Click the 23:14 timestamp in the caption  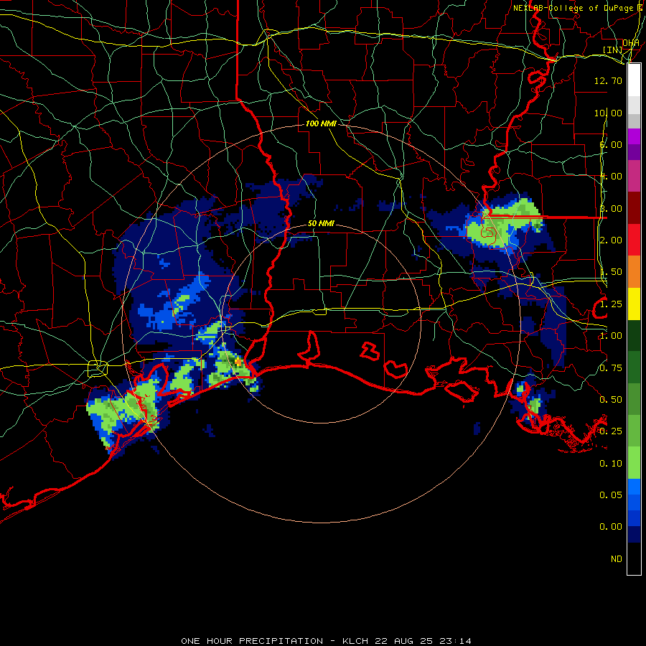(454, 641)
